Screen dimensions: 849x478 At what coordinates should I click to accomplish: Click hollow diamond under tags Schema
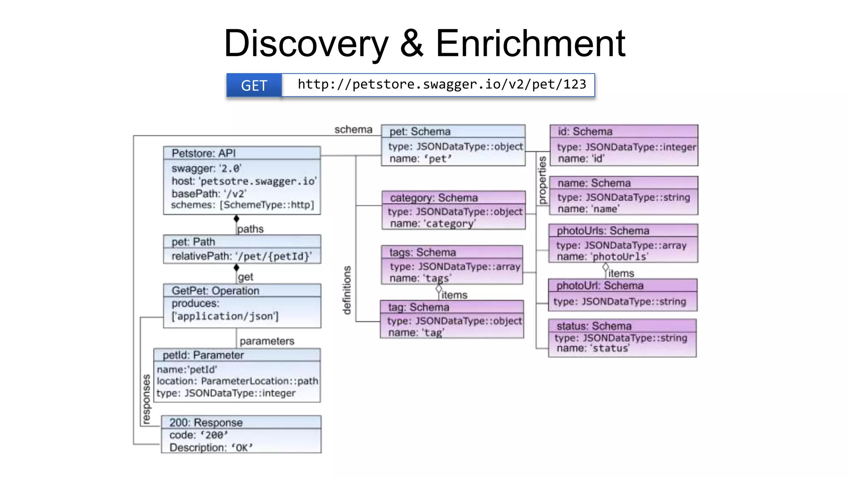[439, 288]
